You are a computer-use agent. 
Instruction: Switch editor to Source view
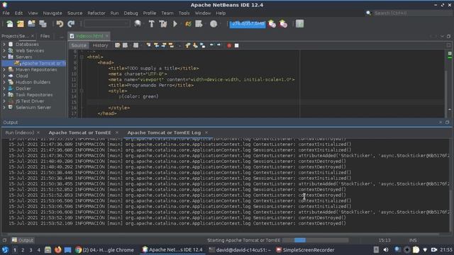[x=79, y=45]
